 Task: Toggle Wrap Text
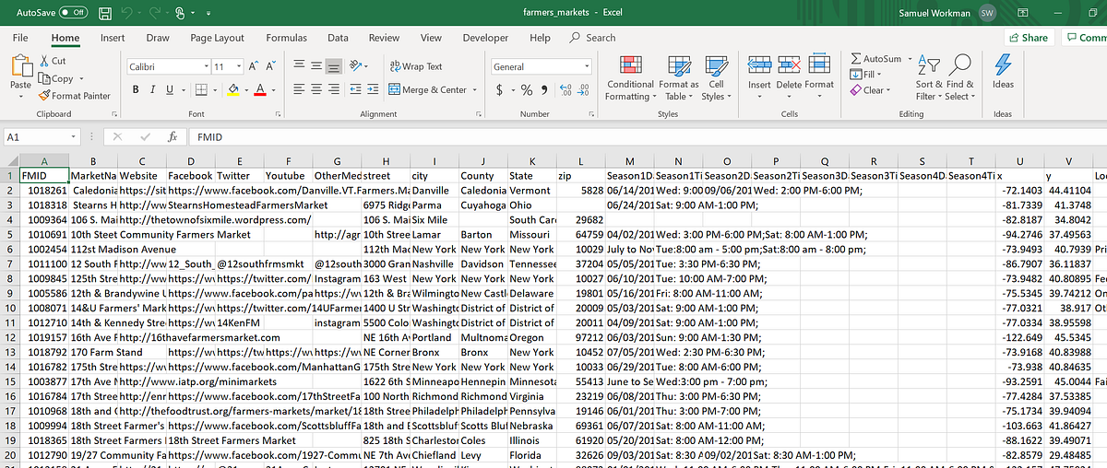(x=417, y=66)
